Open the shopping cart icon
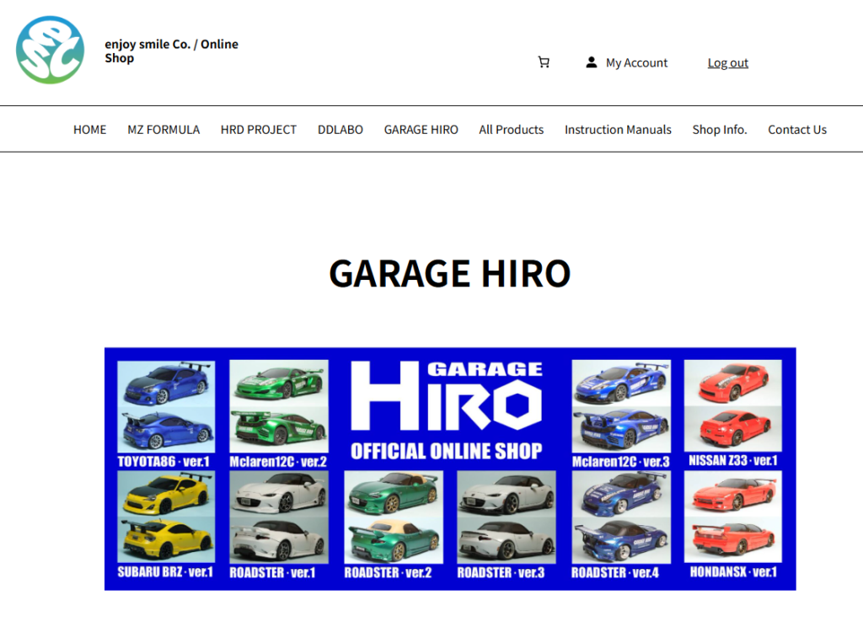 coord(544,62)
